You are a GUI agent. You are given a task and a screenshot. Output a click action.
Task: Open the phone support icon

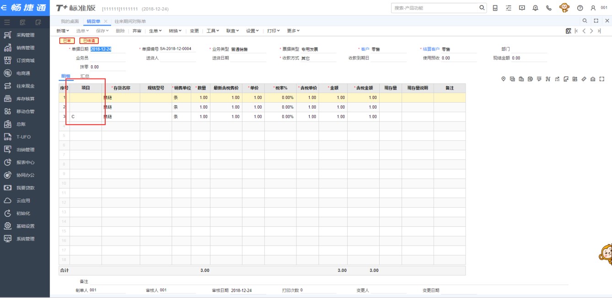[549, 8]
